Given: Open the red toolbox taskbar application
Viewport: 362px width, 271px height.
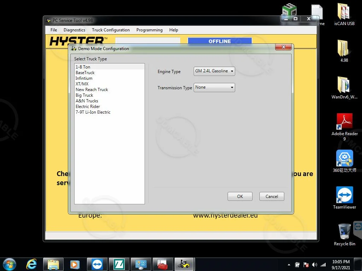Looking at the screenshot, I should (163, 264).
